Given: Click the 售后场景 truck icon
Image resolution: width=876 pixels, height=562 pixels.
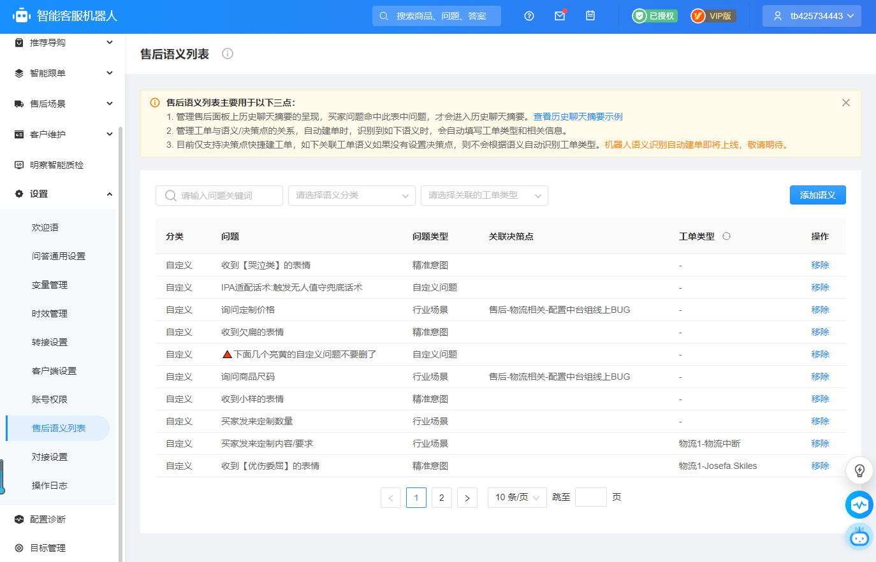Looking at the screenshot, I should pos(19,104).
